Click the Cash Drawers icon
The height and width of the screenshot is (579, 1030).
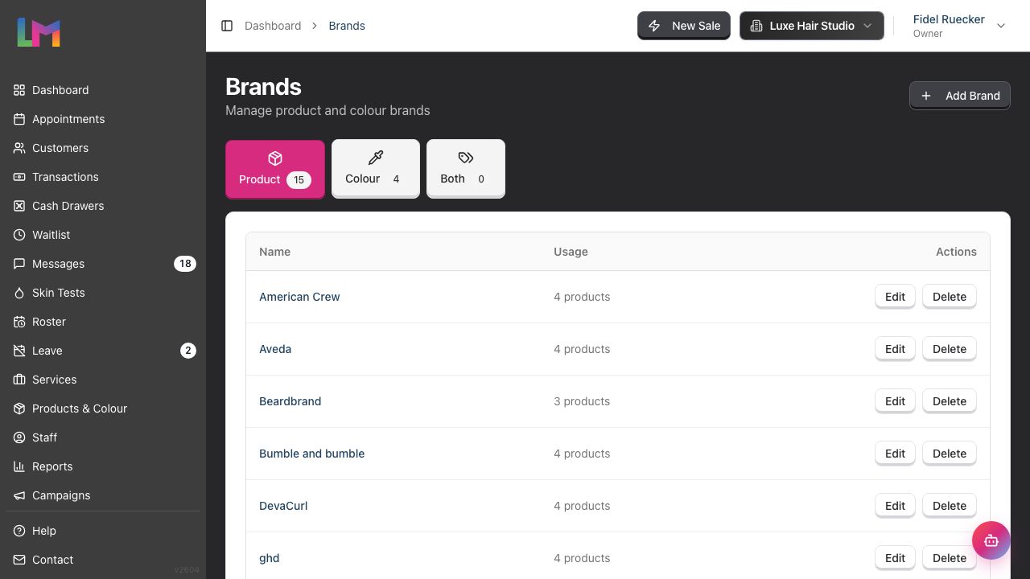point(19,206)
